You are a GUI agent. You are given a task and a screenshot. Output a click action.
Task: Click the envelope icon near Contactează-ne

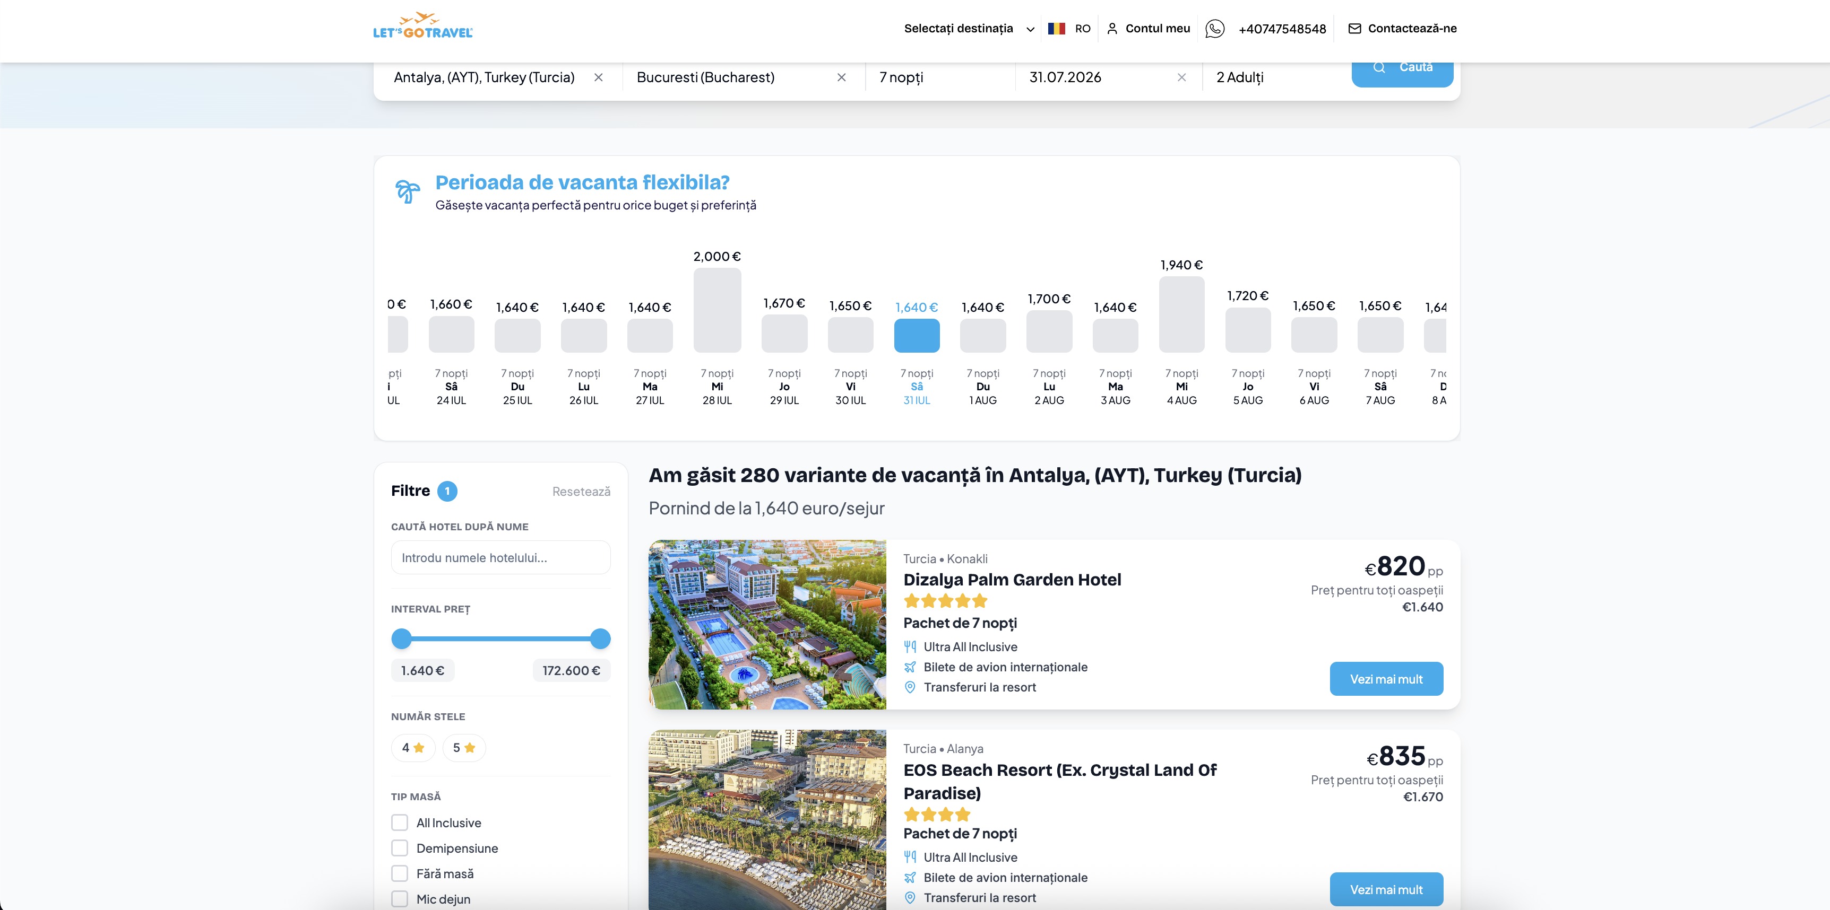pyautogui.click(x=1355, y=29)
